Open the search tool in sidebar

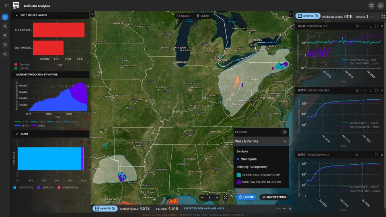(5, 27)
